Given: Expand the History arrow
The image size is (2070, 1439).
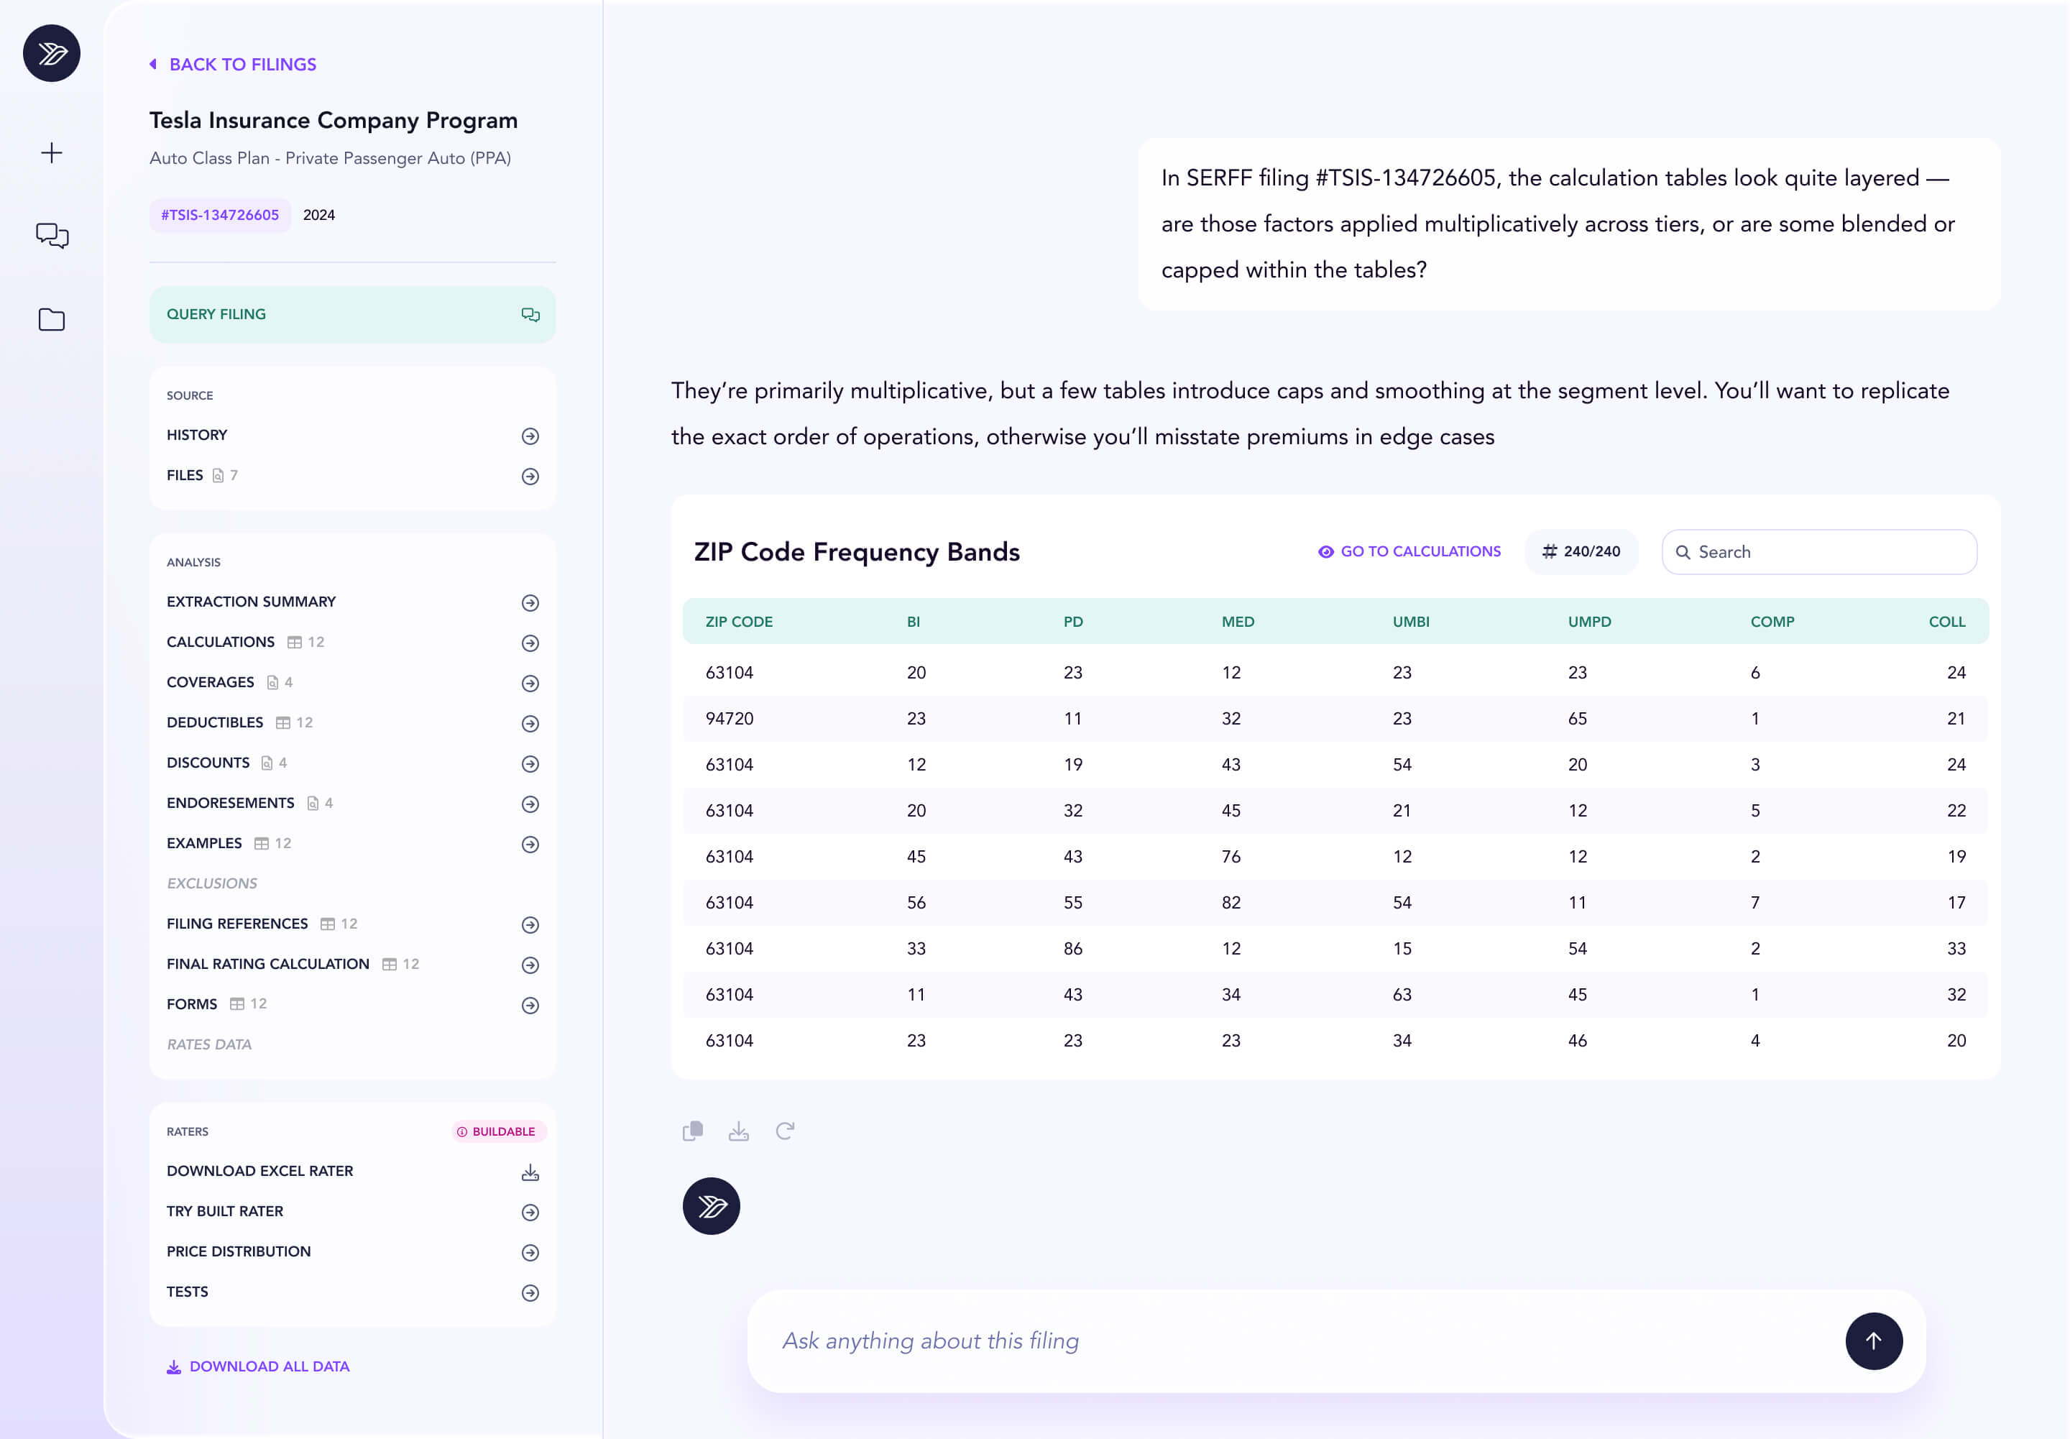Looking at the screenshot, I should pos(530,436).
